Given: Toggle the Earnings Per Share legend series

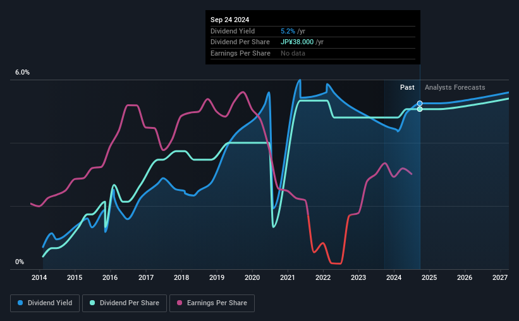Looking at the screenshot, I should [x=212, y=303].
